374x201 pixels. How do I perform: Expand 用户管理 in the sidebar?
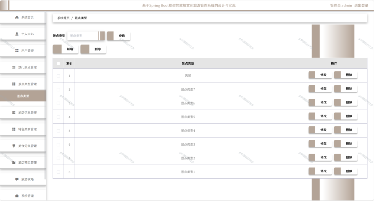tap(23, 51)
